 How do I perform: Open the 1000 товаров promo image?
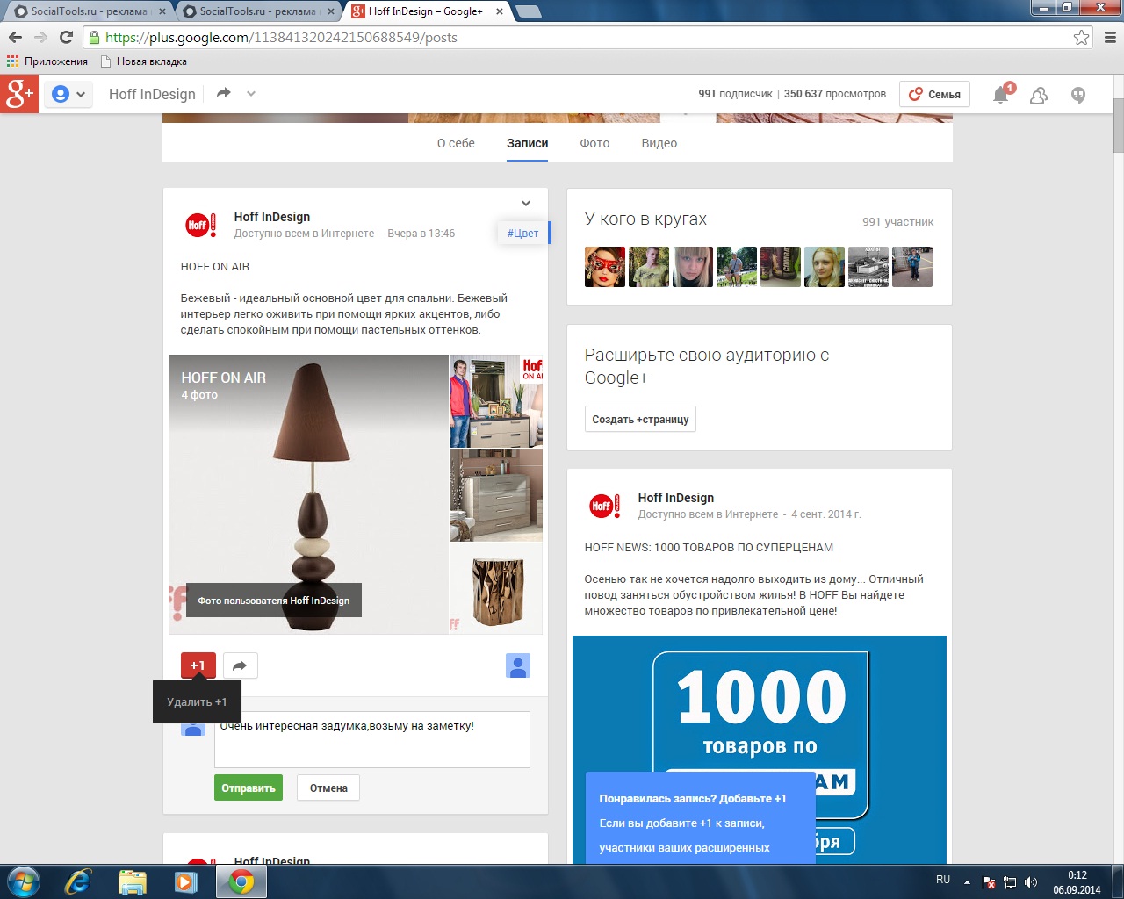[x=760, y=749]
